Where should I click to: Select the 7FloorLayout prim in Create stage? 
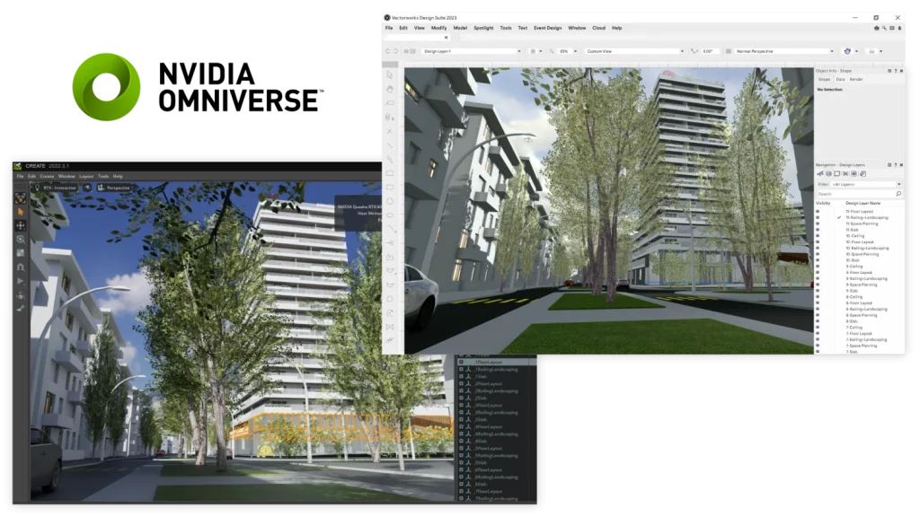tap(489, 492)
